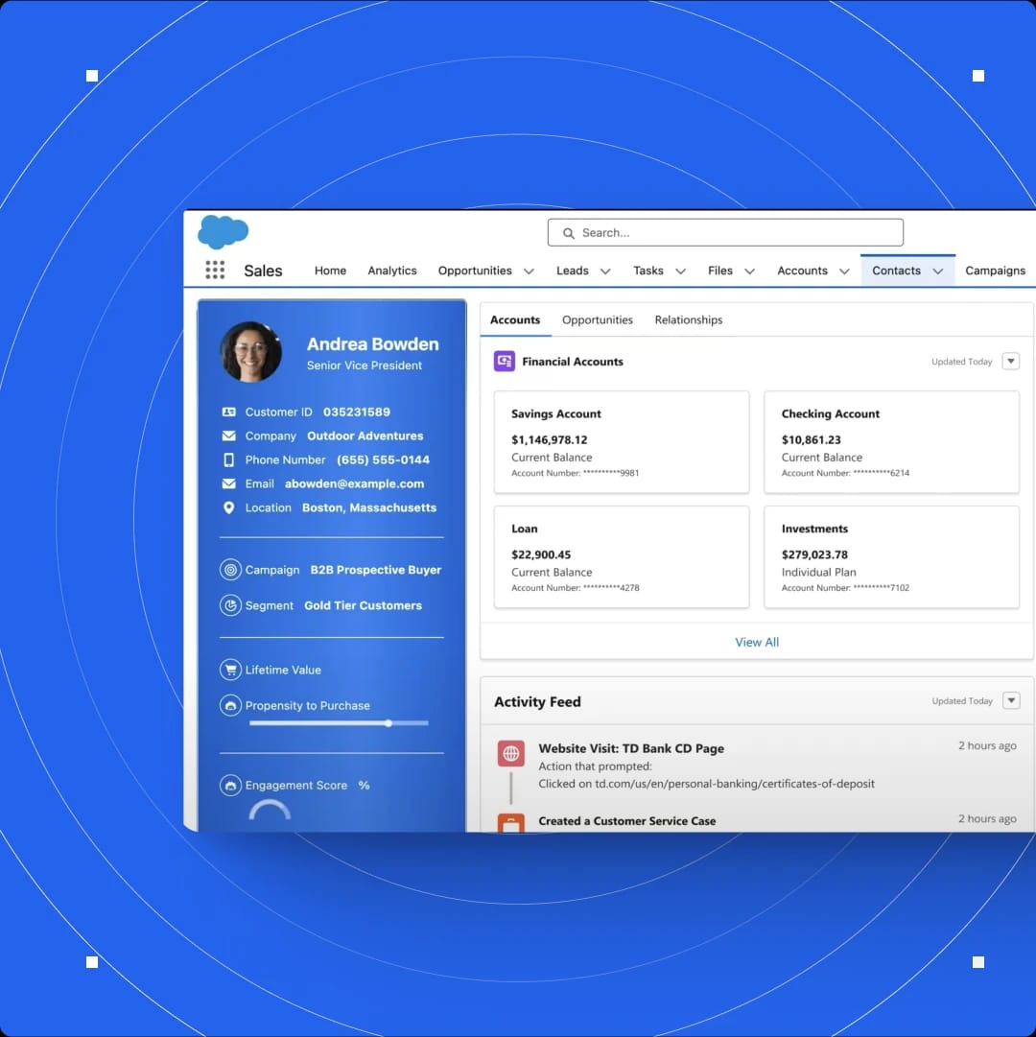Click the Salesforce cloud logo
Viewport: 1036px width, 1037px height.
point(222,231)
